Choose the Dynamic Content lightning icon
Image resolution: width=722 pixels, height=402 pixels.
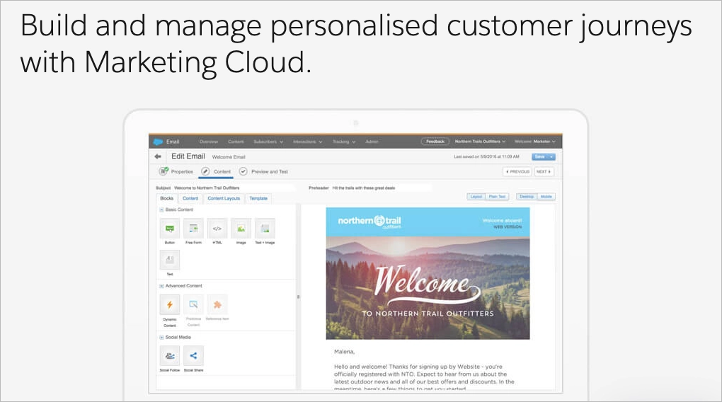(170, 304)
